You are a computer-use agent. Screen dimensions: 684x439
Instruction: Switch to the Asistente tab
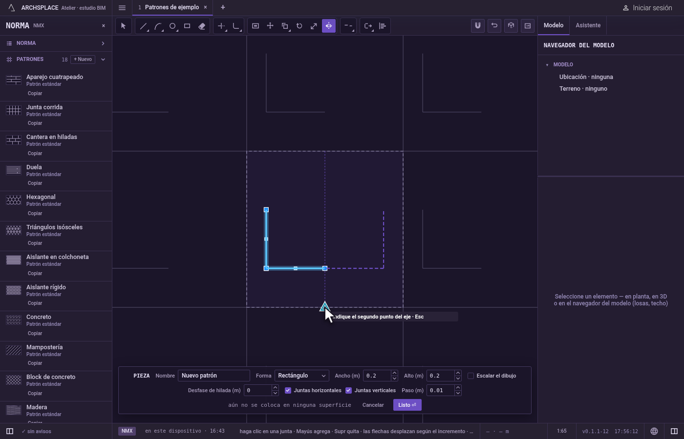click(x=588, y=25)
